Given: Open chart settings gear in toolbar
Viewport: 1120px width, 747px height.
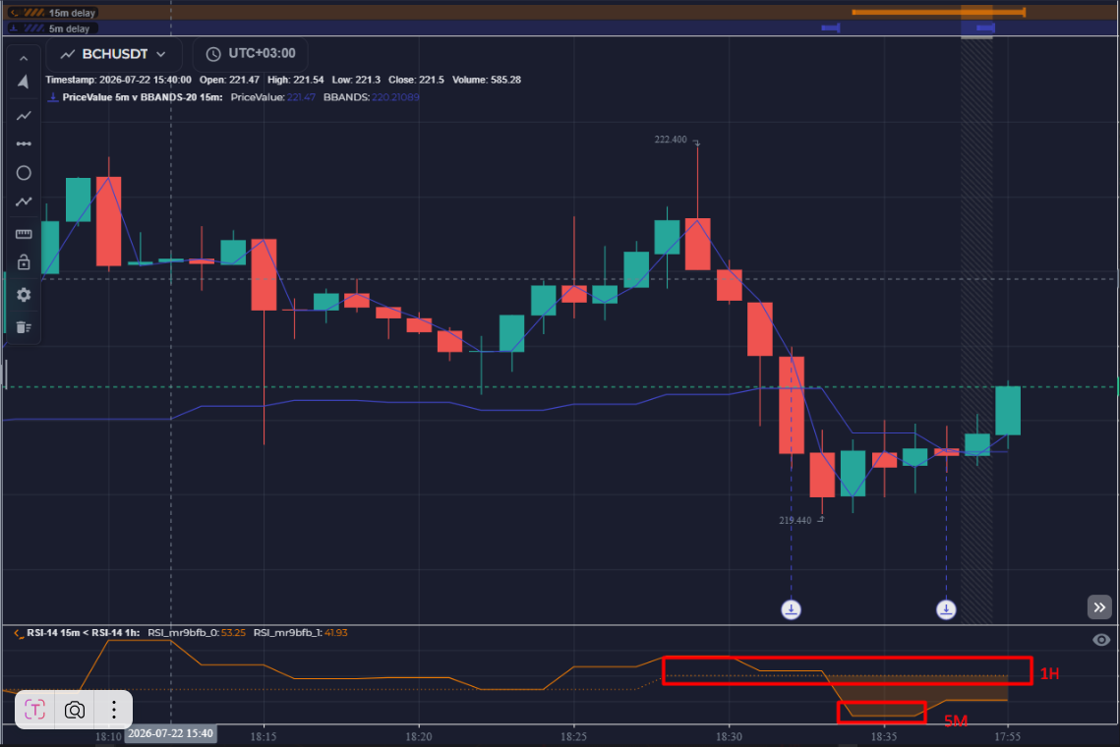Looking at the screenshot, I should coord(24,295).
